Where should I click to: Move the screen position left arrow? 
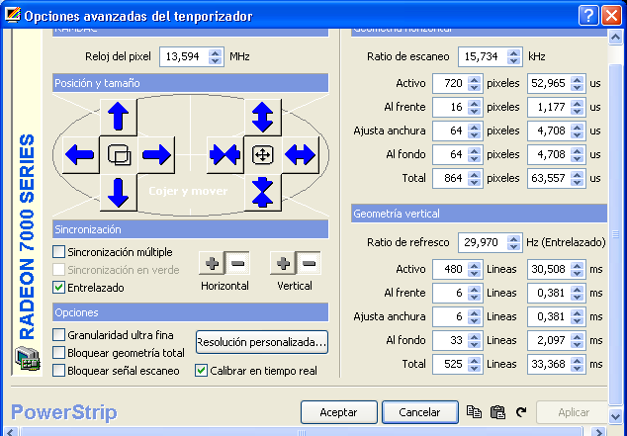(x=80, y=154)
